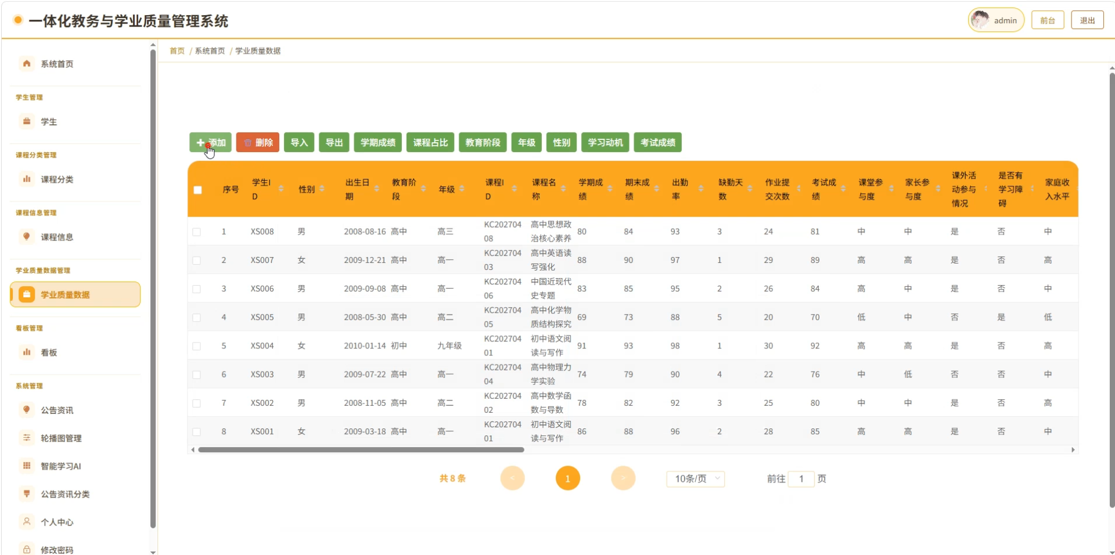This screenshot has width=1115, height=555.
Task: Click the 前往 page number input
Action: (x=801, y=478)
